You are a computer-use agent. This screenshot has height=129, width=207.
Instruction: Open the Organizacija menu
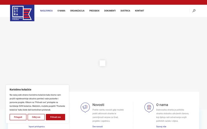[x=77, y=11]
